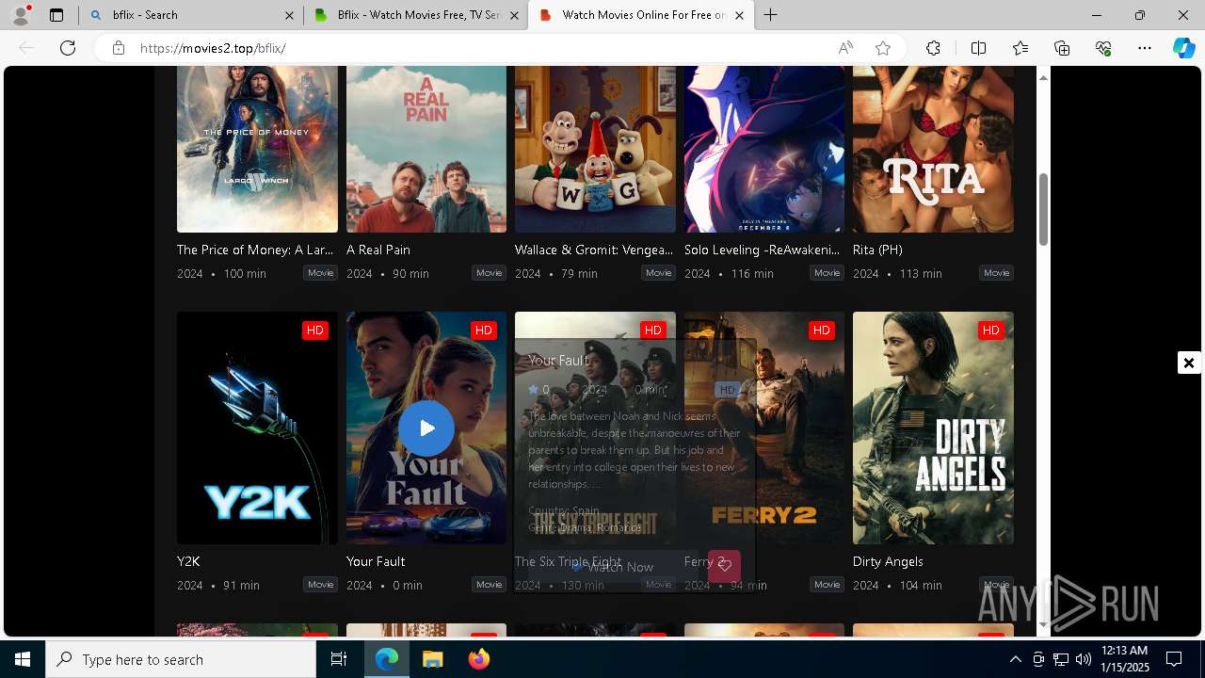1205x678 pixels.
Task: Click scrollbar up arrow
Action: pos(1043,77)
